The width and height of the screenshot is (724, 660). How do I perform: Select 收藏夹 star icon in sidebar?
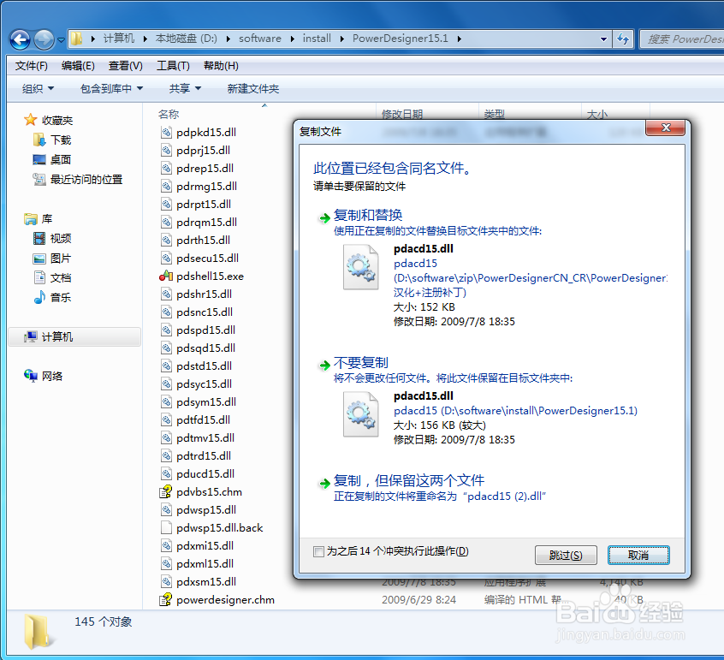tap(31, 120)
